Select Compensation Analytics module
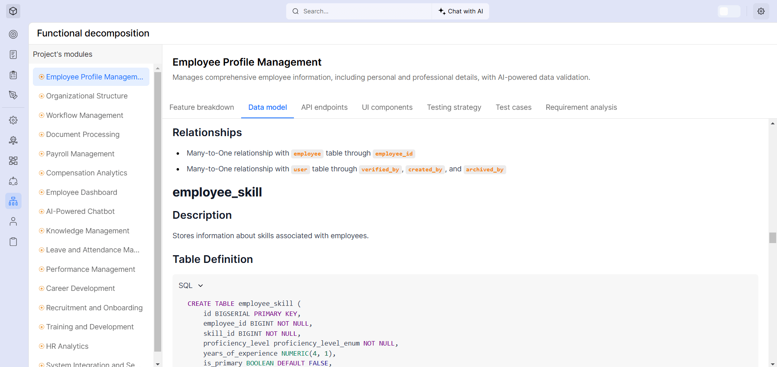 pyautogui.click(x=91, y=173)
